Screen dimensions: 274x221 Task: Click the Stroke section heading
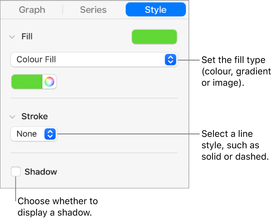click(34, 117)
